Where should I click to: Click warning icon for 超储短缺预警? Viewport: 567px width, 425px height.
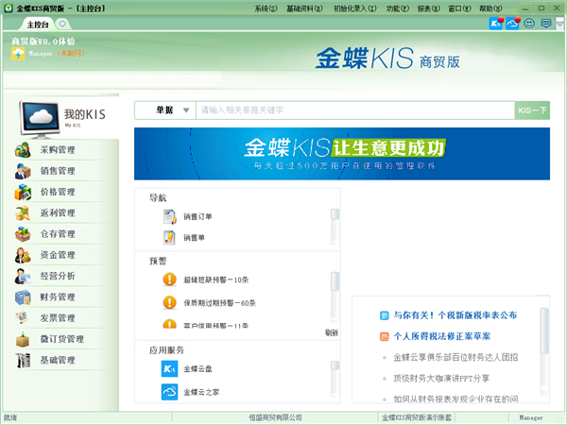point(169,280)
